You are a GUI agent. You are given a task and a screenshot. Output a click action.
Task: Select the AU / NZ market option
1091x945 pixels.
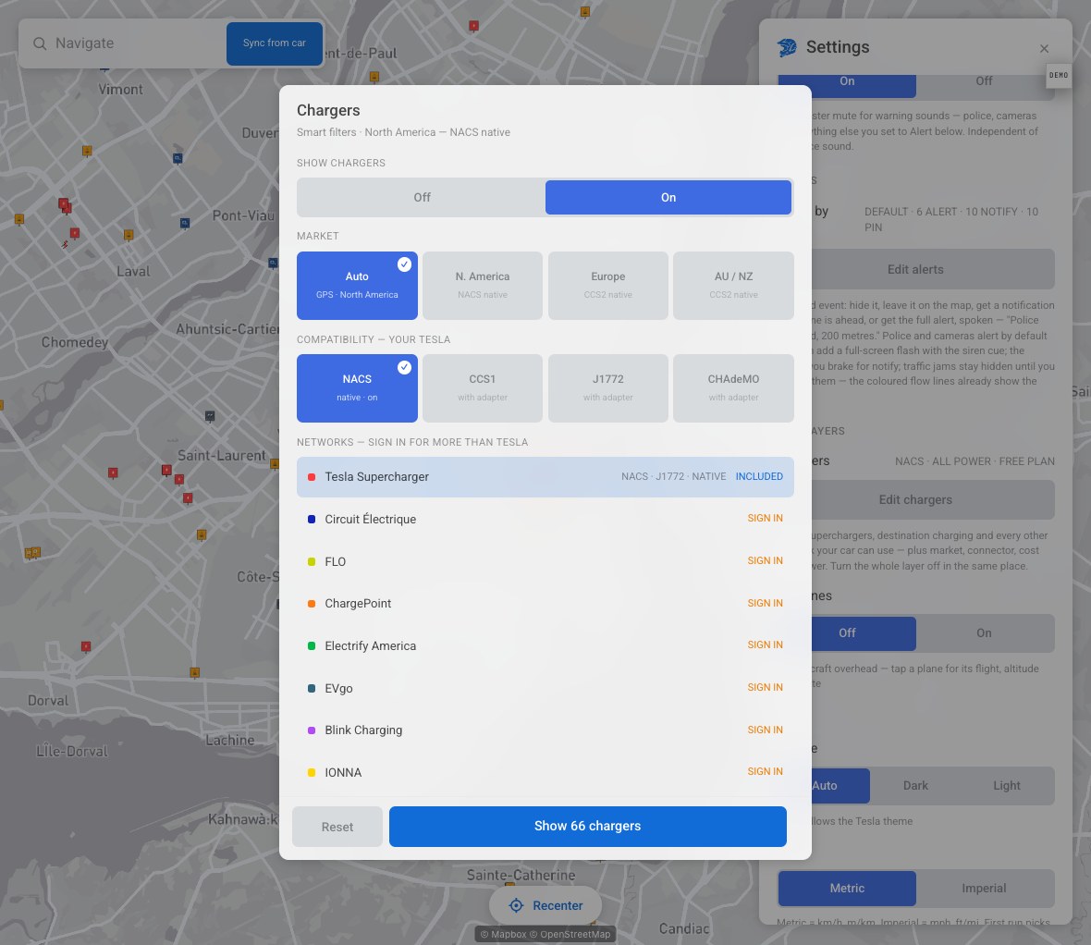[733, 286]
